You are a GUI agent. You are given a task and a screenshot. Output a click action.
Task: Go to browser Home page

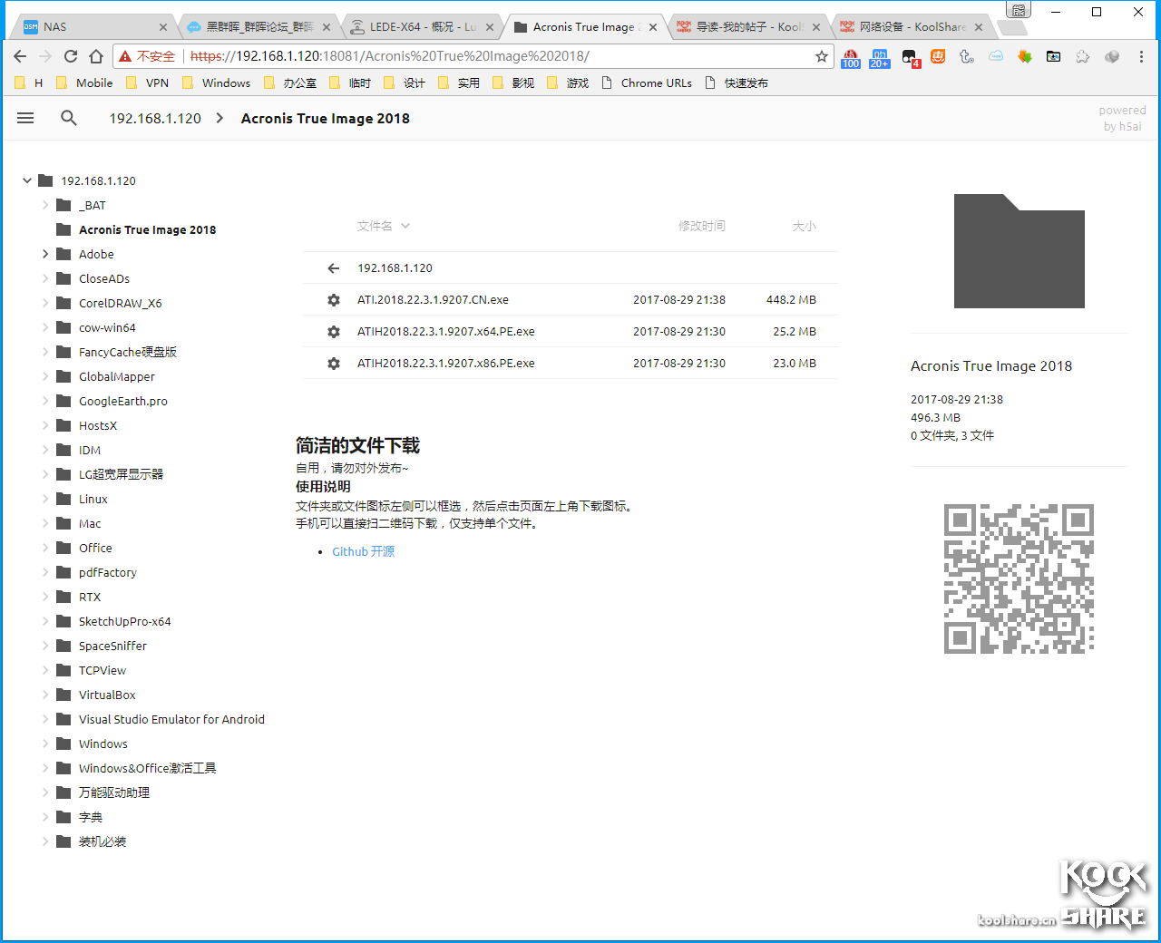(96, 56)
